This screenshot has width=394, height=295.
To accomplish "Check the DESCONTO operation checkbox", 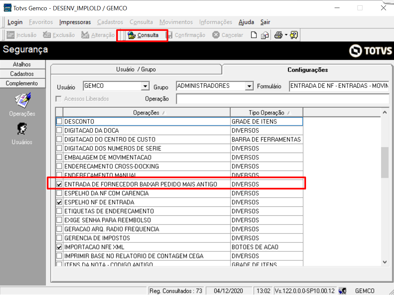I will (59, 121).
